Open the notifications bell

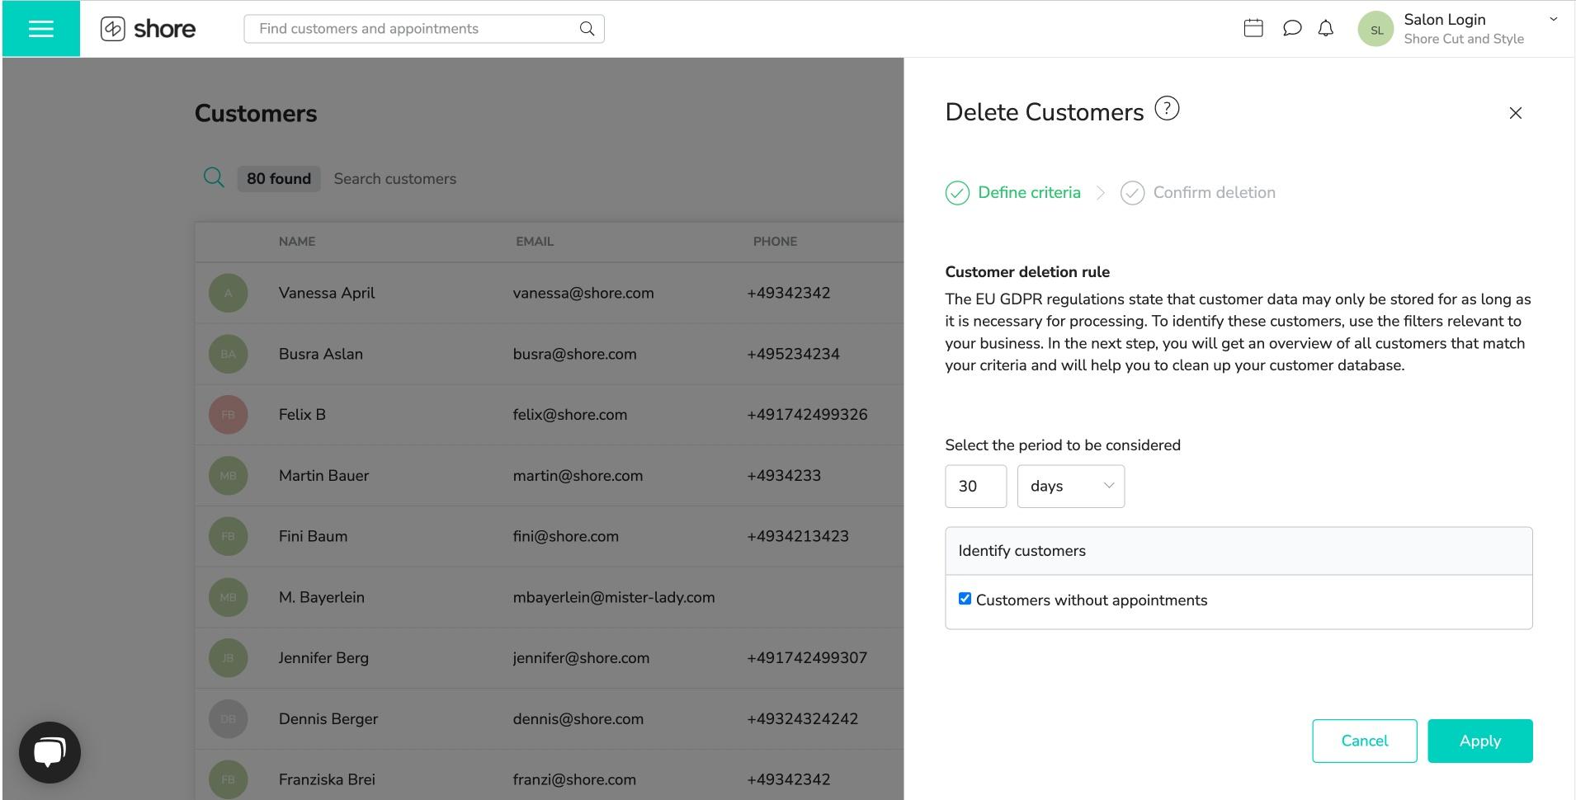1325,28
